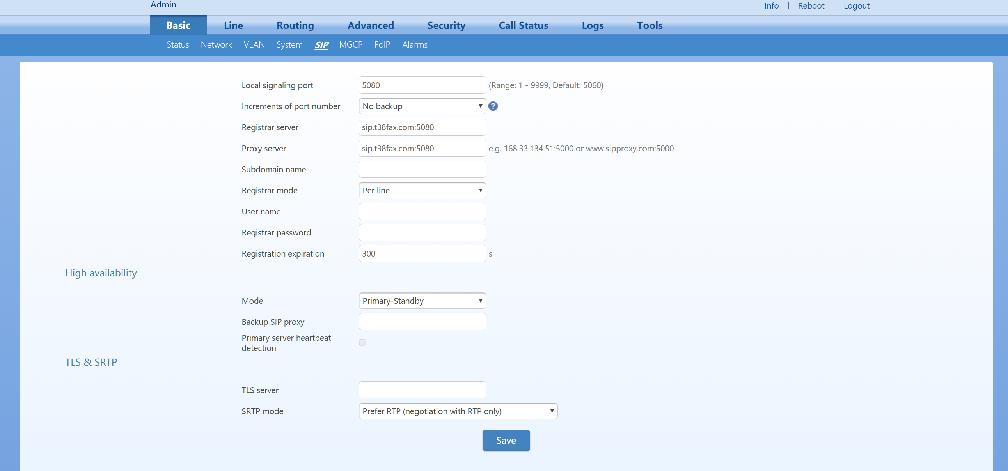Open the Advanced tab
Viewport: 1008px width, 471px height.
pyautogui.click(x=371, y=25)
